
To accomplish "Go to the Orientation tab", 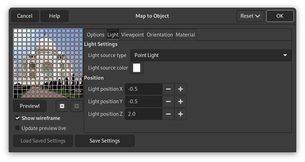I will coord(160,35).
